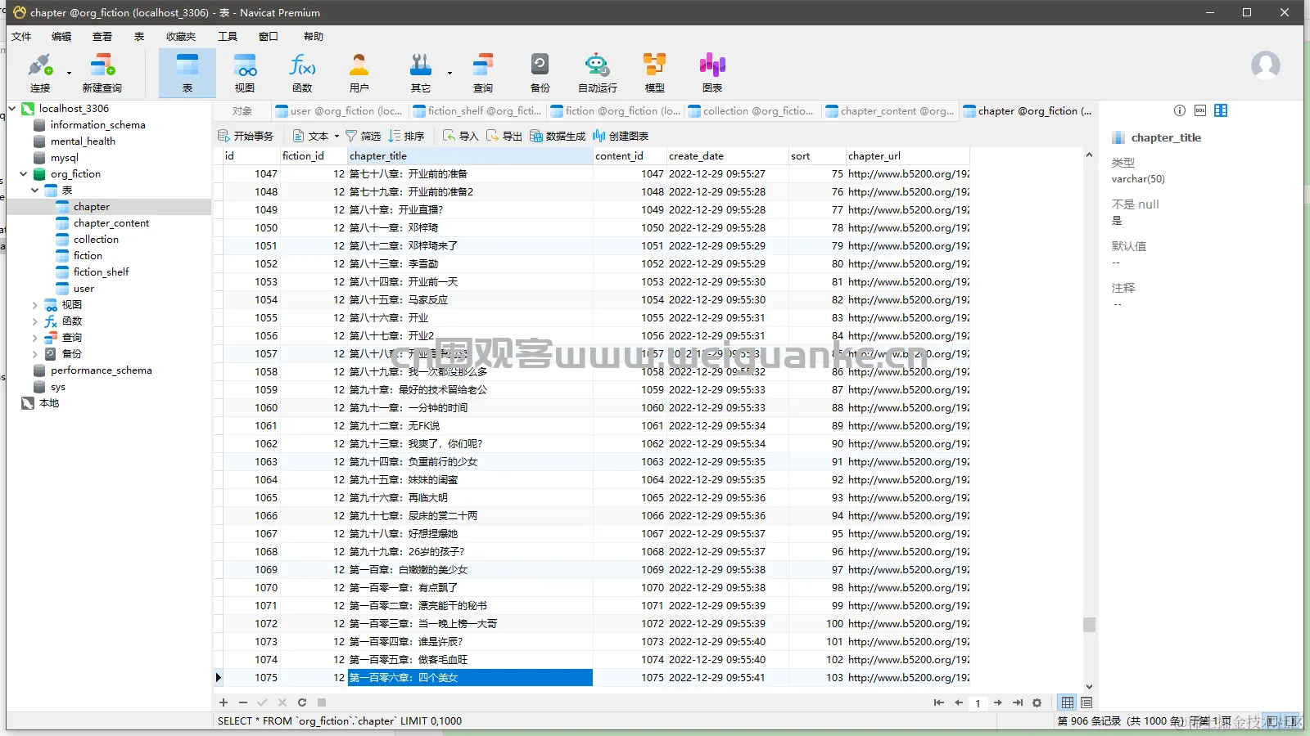The width and height of the screenshot is (1310, 736).
Task: Click 开始事务 (Begin Transaction) button
Action: (x=246, y=136)
